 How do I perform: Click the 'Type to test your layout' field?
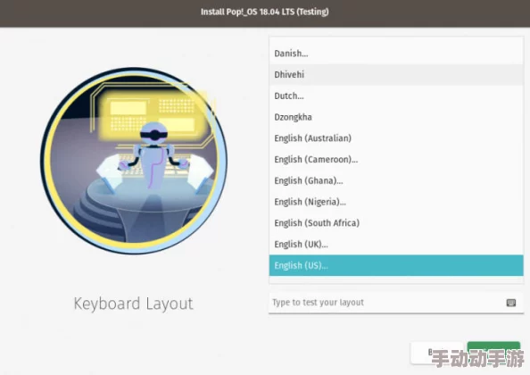[x=396, y=303]
